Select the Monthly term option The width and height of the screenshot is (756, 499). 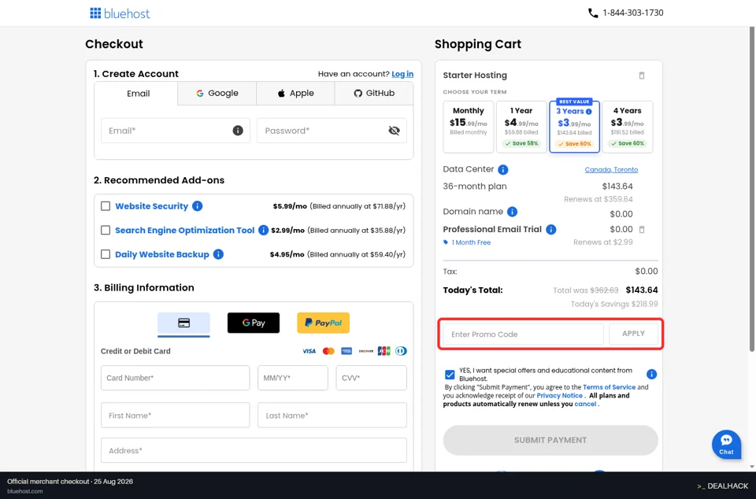(468, 127)
